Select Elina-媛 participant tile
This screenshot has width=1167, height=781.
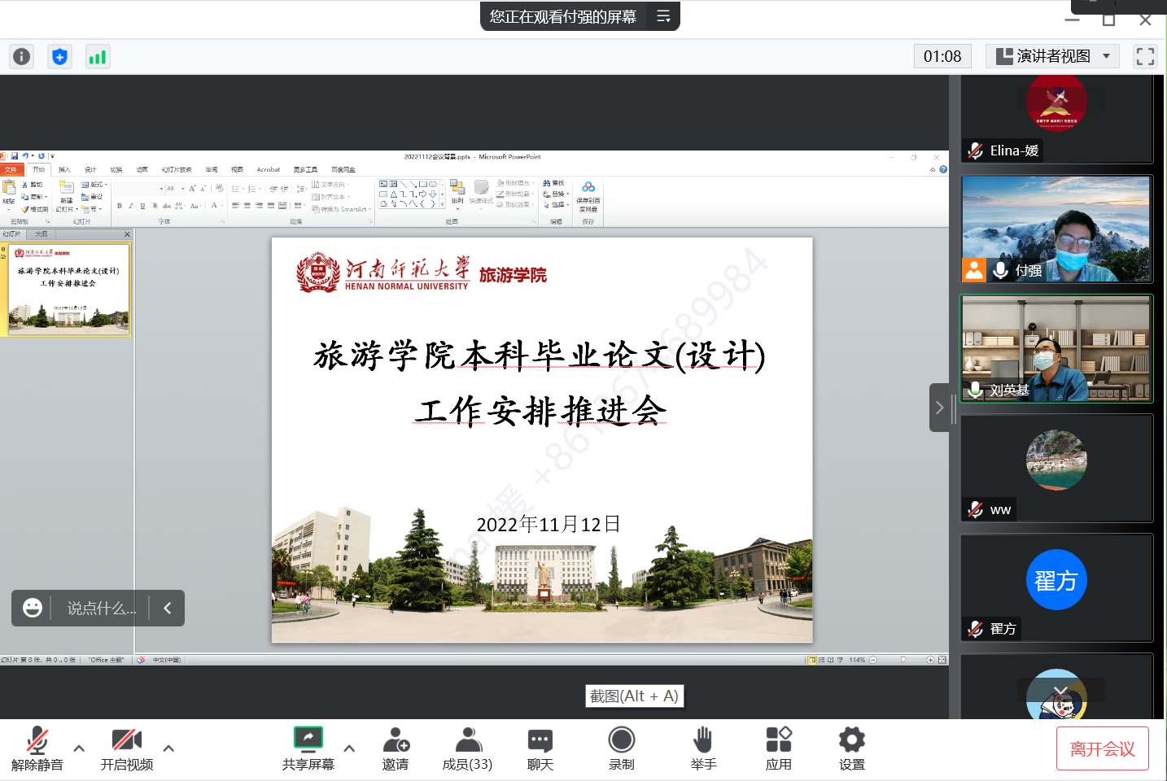(x=1056, y=119)
